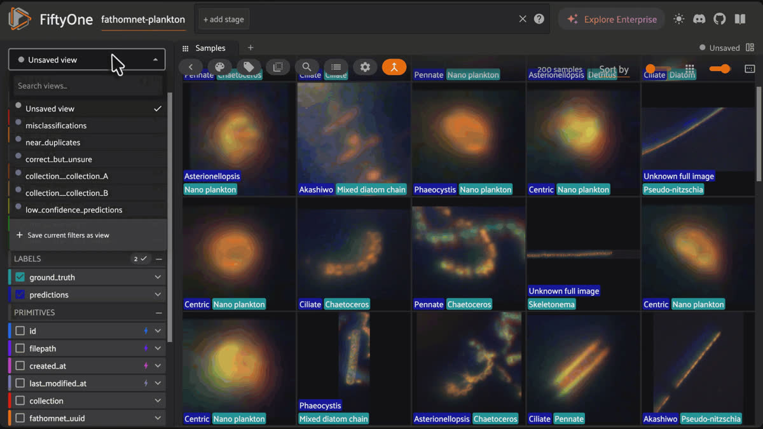Click lightning bolt icon on last_modified_at row

[146, 383]
